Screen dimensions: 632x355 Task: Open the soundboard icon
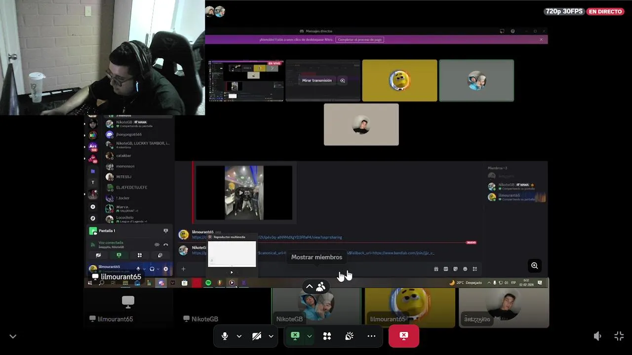tap(349, 336)
